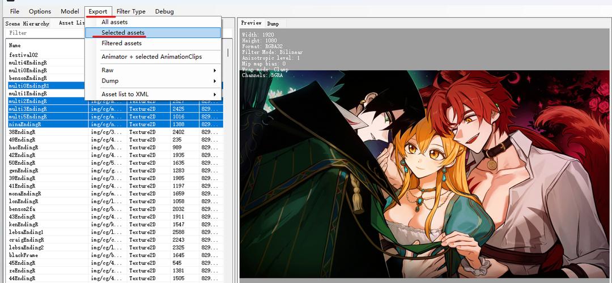Expand the Dump submenu arrow
Image resolution: width=612 pixels, height=283 pixels.
click(x=215, y=81)
